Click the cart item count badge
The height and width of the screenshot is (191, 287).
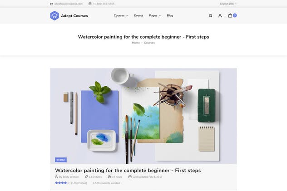click(x=235, y=15)
